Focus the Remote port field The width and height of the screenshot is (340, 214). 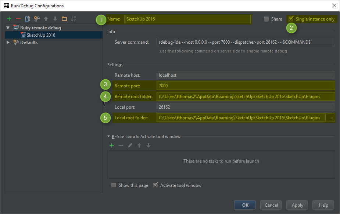245,86
